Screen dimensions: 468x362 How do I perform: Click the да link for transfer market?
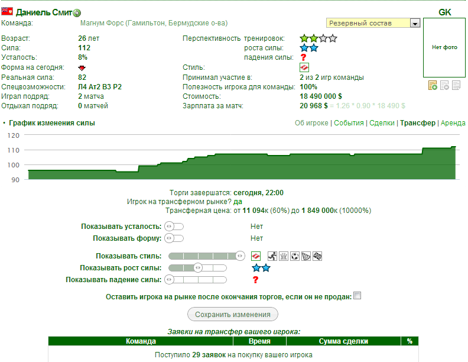pos(238,202)
